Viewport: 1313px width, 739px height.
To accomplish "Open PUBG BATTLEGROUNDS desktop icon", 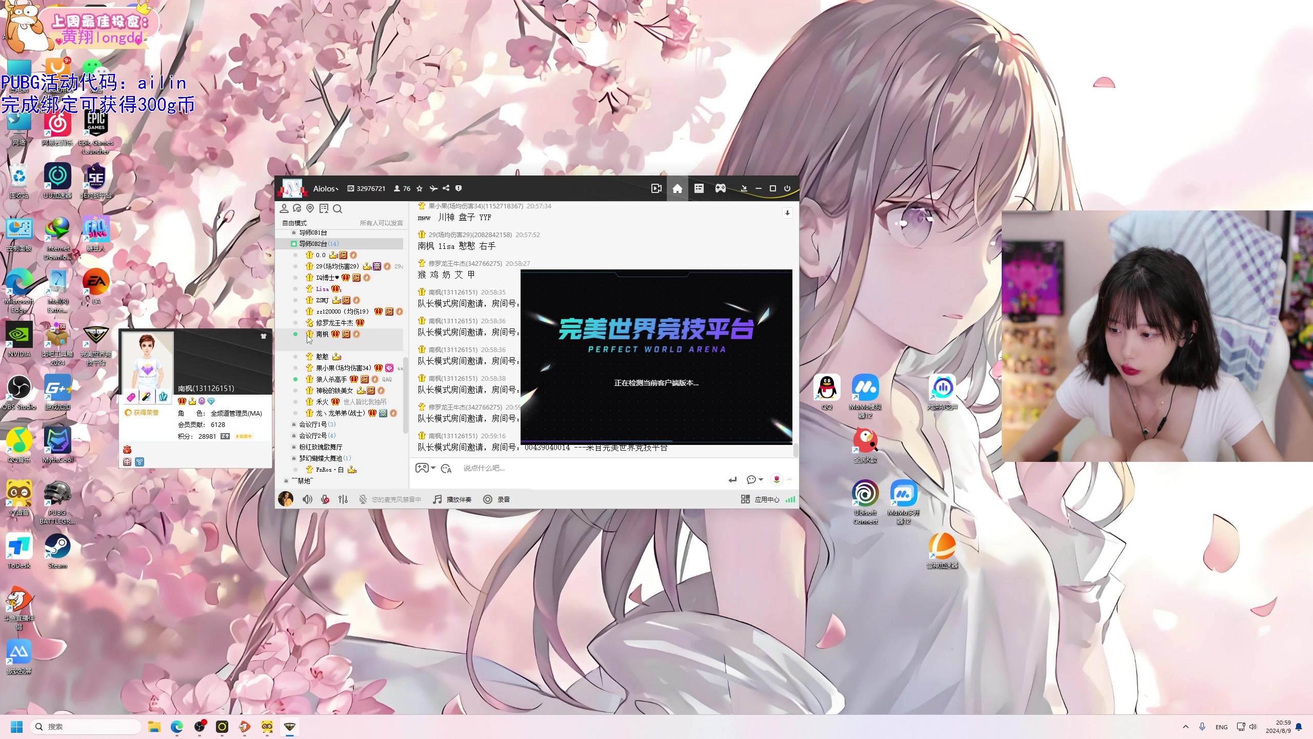I will [57, 502].
